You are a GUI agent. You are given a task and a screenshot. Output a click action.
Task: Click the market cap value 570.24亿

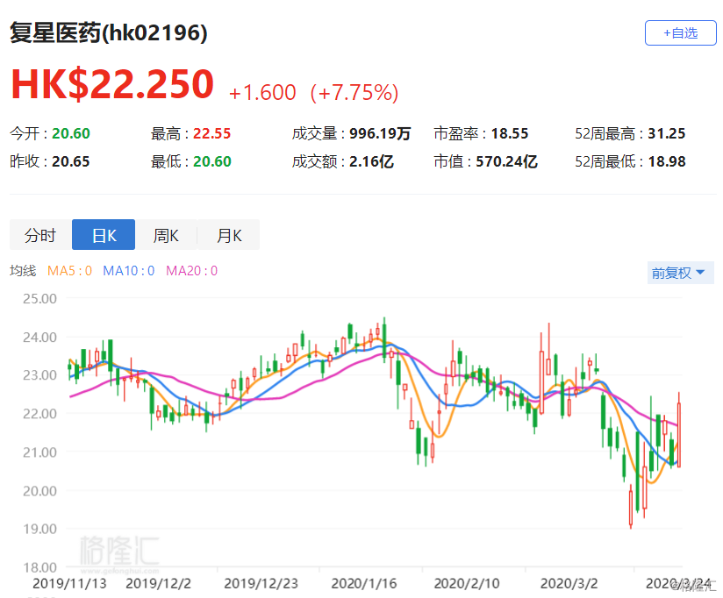coord(507,161)
